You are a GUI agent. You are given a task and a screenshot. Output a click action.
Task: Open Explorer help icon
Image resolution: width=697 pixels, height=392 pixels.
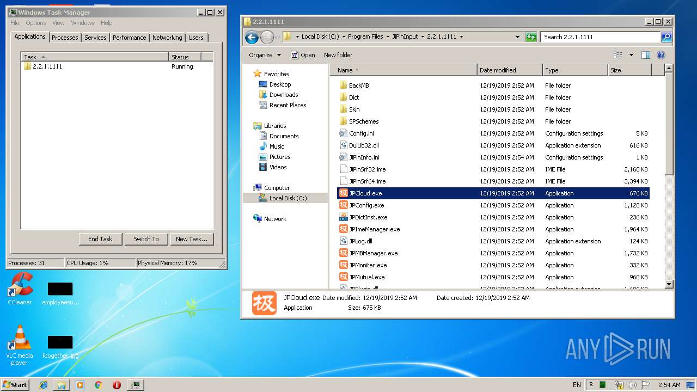coord(661,55)
